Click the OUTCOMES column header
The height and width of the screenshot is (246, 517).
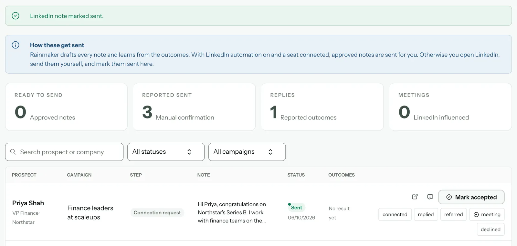click(x=342, y=175)
